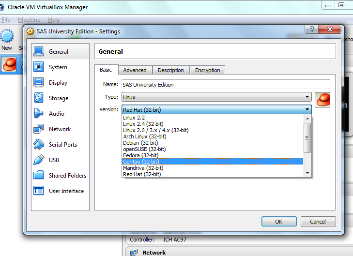This screenshot has width=353, height=256.
Task: Choose Linux 2.2 from version list
Action: (x=212, y=118)
